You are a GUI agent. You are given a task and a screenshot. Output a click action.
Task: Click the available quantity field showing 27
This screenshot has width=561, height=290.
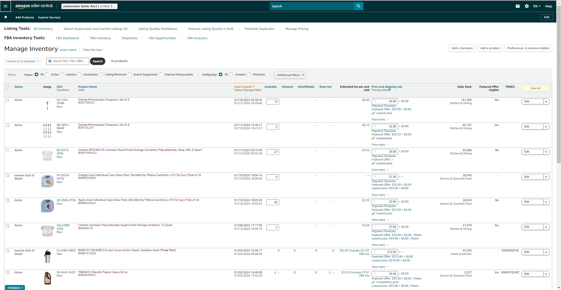[272, 152]
